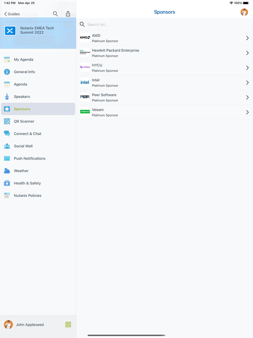Viewport: 253px width, 338px height.
Task: Click the Sponsors star icon
Action: point(7,109)
